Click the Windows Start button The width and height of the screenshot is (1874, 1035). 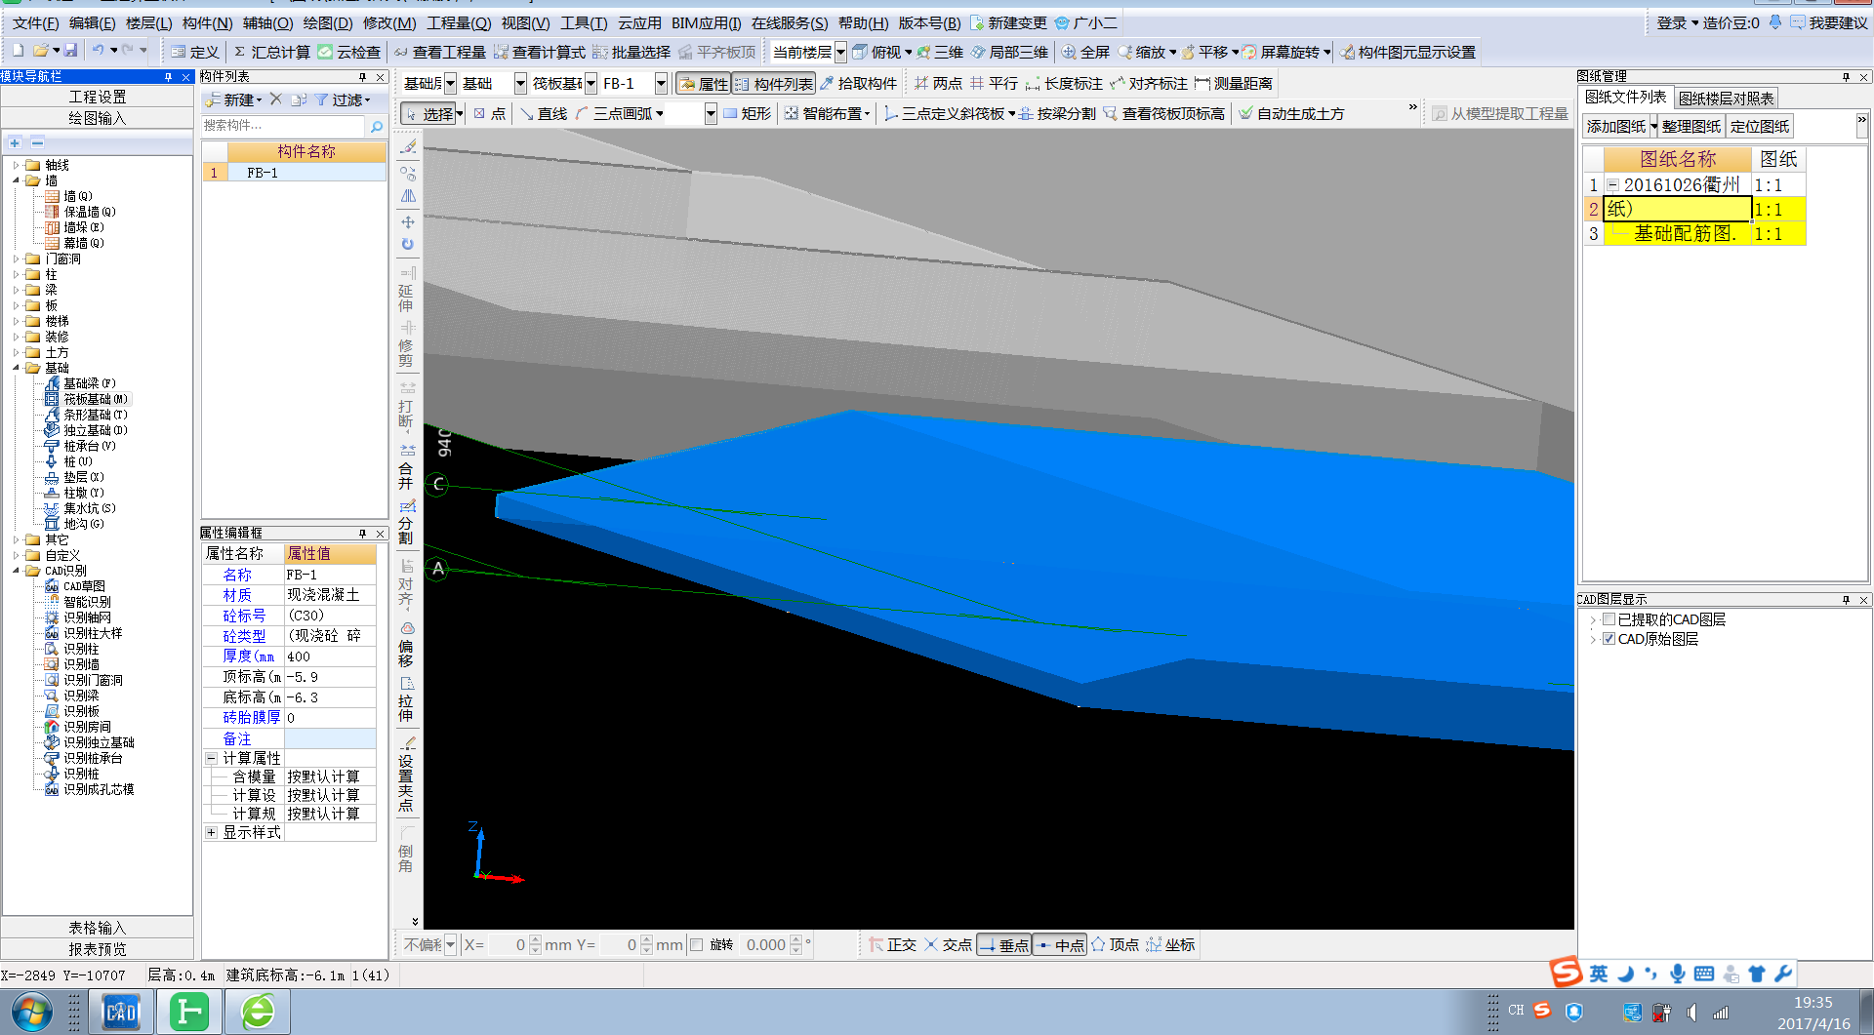pos(30,1013)
